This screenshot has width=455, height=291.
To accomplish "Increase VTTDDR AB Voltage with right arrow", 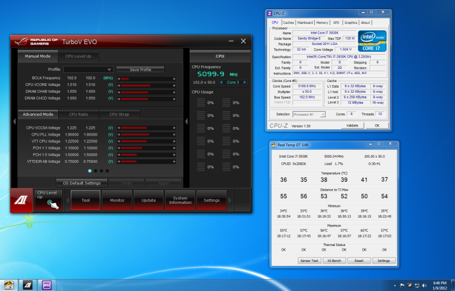I will tap(174, 162).
